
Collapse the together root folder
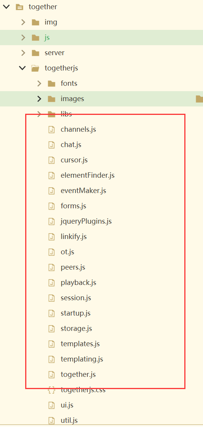click(x=6, y=7)
